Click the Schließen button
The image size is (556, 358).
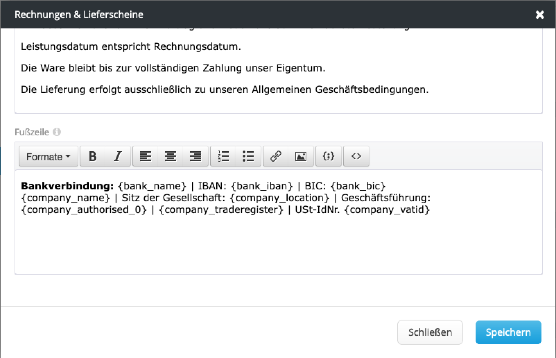click(x=430, y=332)
